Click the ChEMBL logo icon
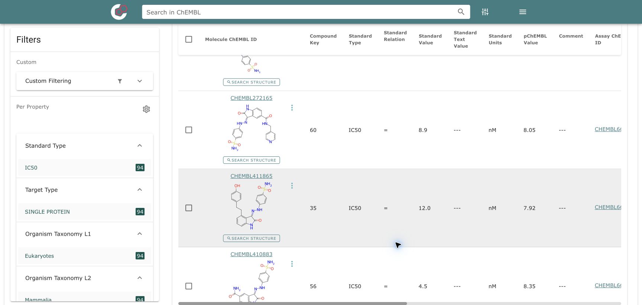This screenshot has width=642, height=305. click(x=119, y=12)
